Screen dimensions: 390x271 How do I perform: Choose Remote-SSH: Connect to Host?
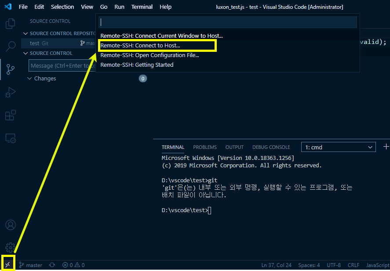click(x=228, y=46)
